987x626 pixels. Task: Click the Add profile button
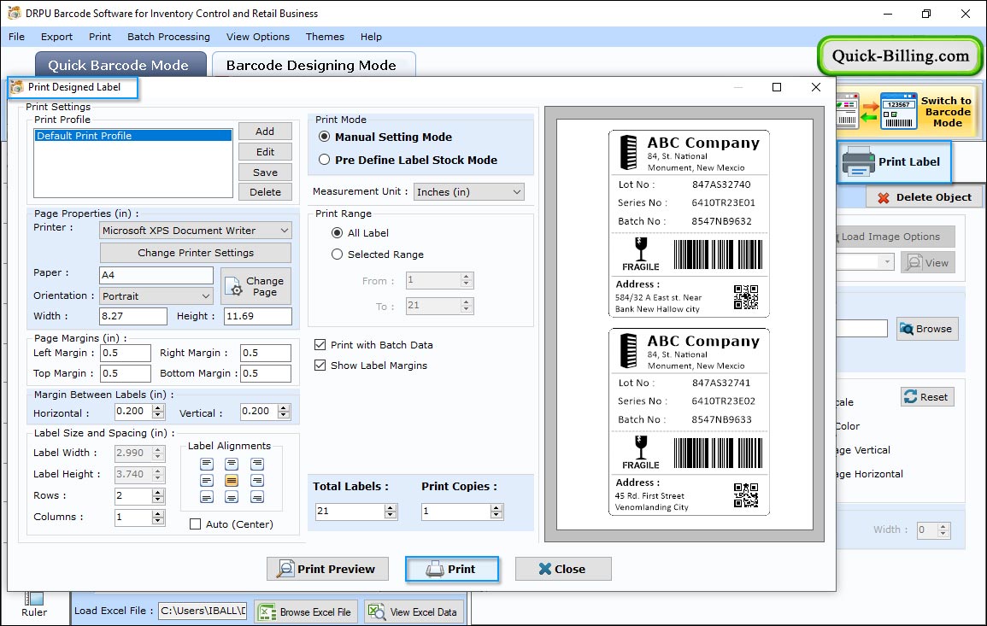[265, 132]
